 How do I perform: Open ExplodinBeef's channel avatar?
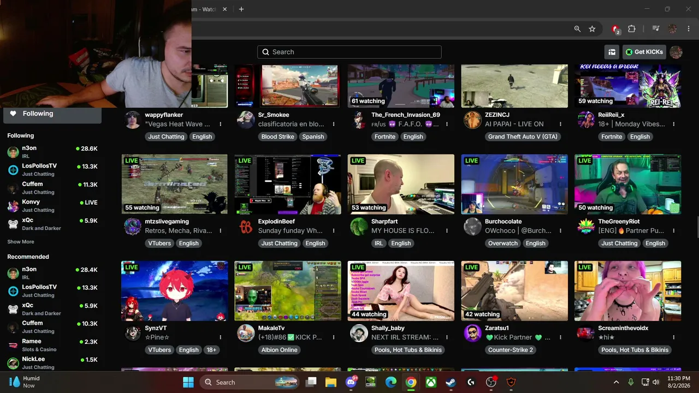tap(246, 226)
